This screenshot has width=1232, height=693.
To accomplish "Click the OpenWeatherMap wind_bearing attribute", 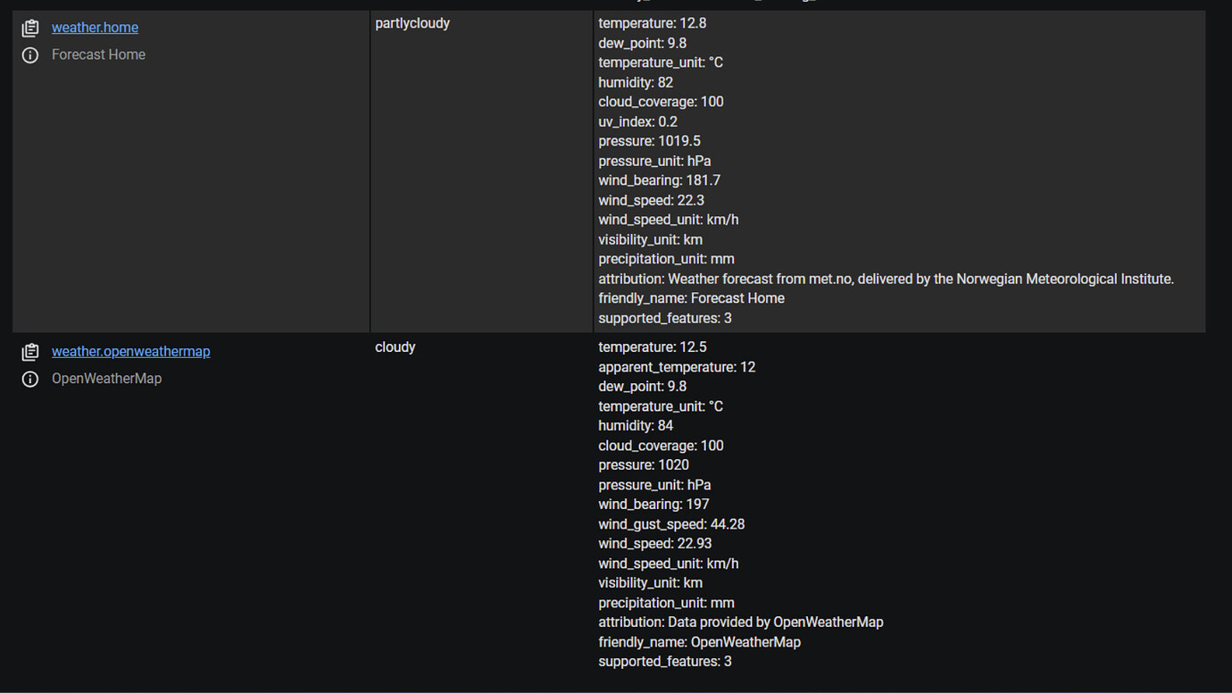I will pyautogui.click(x=653, y=504).
